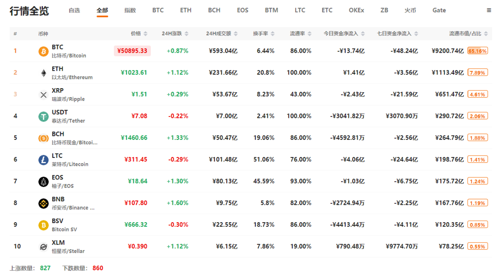Select the OKEx exchange tab
Screen dimensions: 498x275
click(x=356, y=11)
